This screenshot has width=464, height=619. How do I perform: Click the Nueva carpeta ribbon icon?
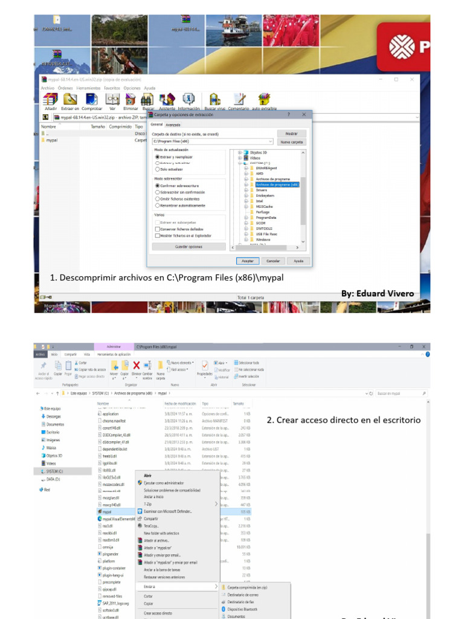(x=161, y=365)
